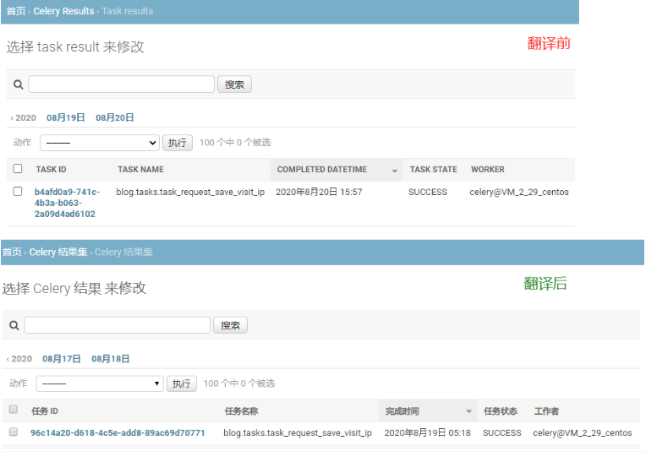Viewport: 646px width, 462px height.
Task: Click sort arrow on 完成时间 column
Action: [x=468, y=411]
